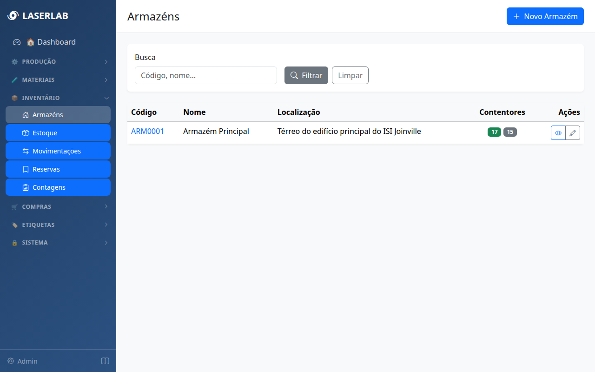The height and width of the screenshot is (372, 595).
Task: Go to Movimentações page
Action: [x=58, y=151]
